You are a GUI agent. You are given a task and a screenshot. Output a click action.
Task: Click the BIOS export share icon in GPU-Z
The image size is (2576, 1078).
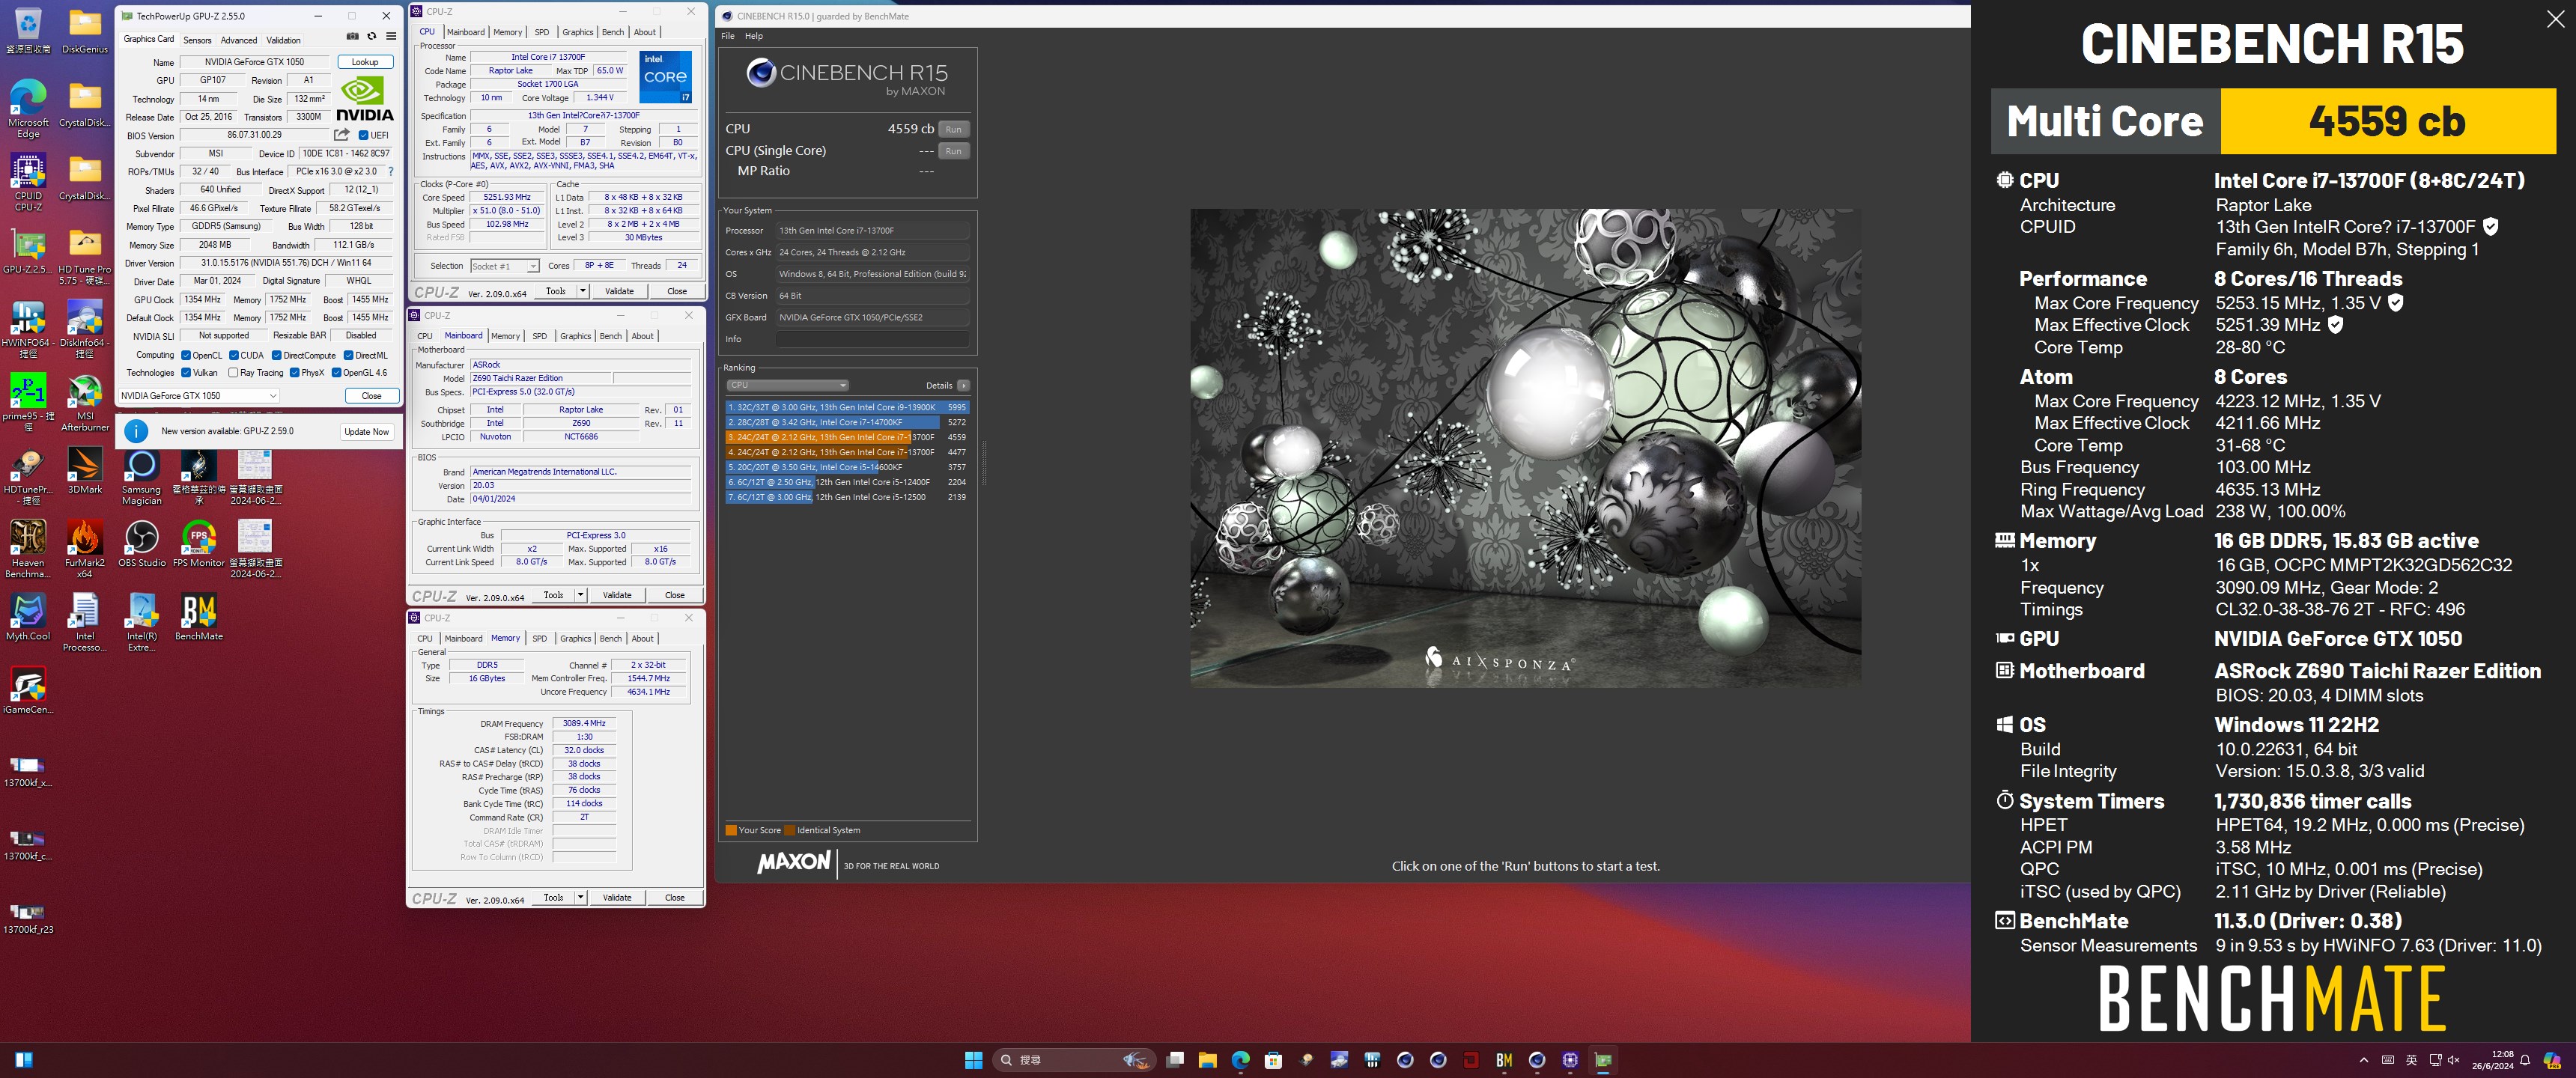point(342,135)
